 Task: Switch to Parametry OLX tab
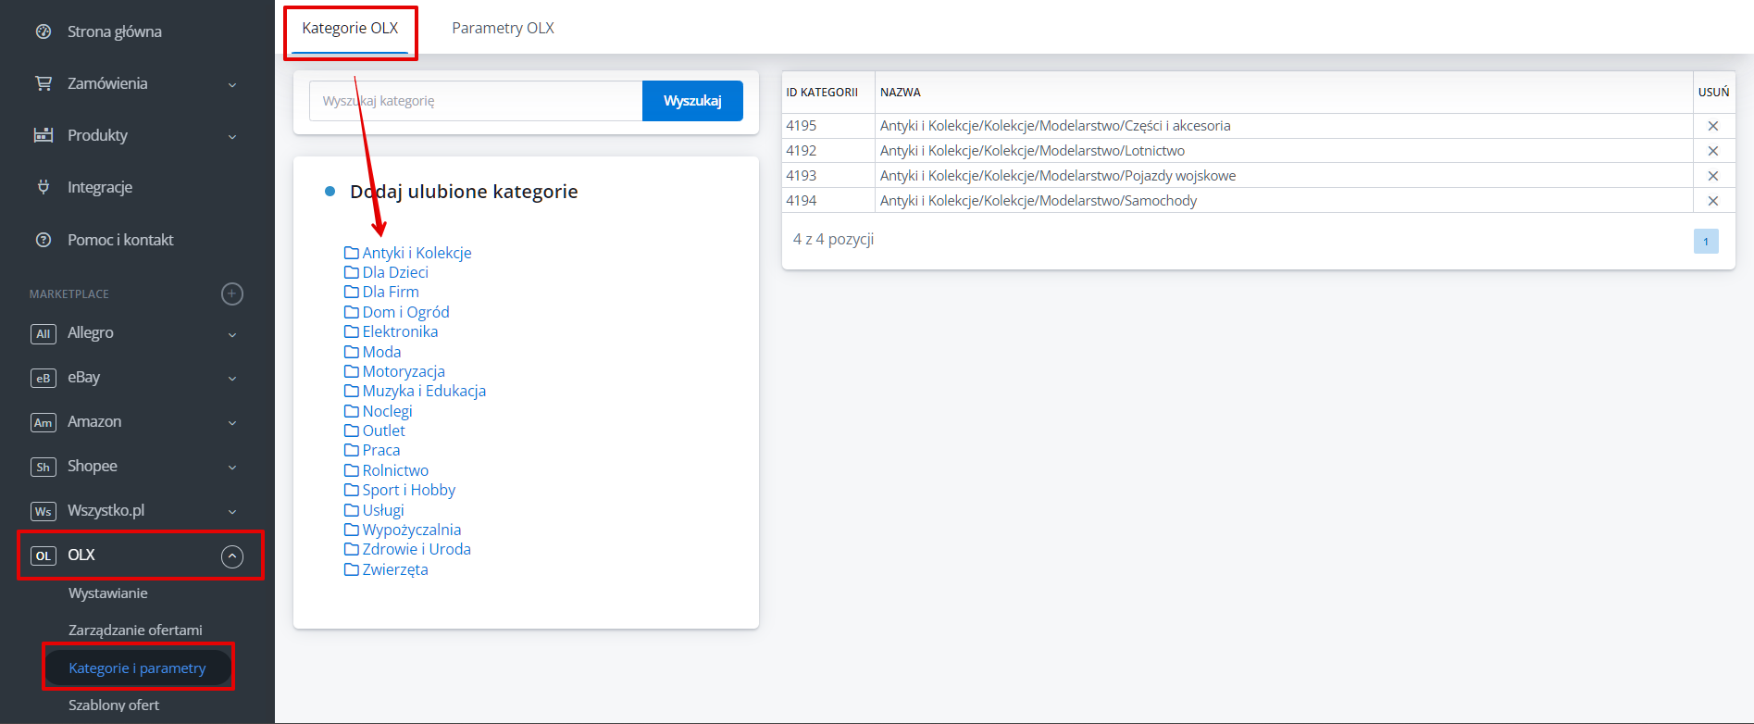(503, 29)
